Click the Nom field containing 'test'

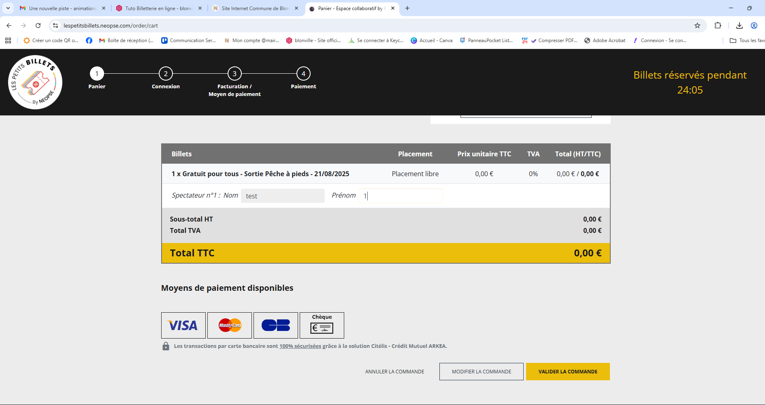click(x=283, y=196)
